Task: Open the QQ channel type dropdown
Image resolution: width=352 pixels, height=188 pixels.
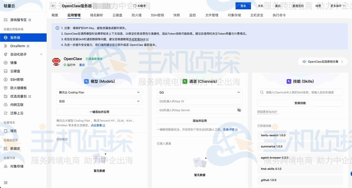Action: [x=200, y=93]
